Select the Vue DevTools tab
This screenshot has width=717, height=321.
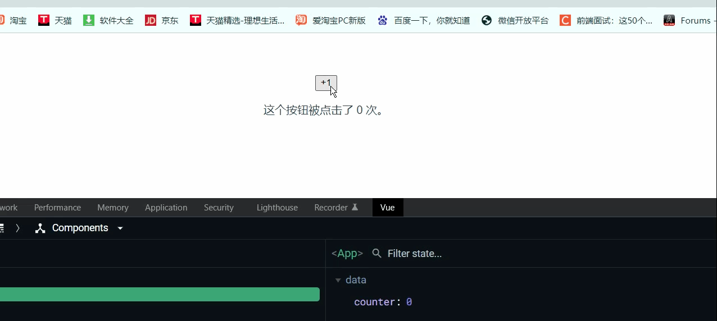pyautogui.click(x=388, y=208)
